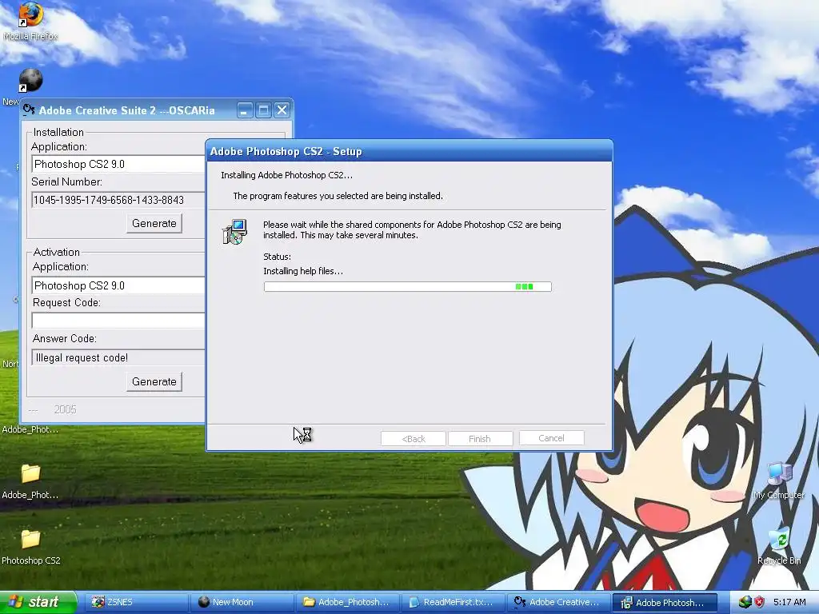
Task: Click the Finish button in Setup dialog
Action: 480,439
